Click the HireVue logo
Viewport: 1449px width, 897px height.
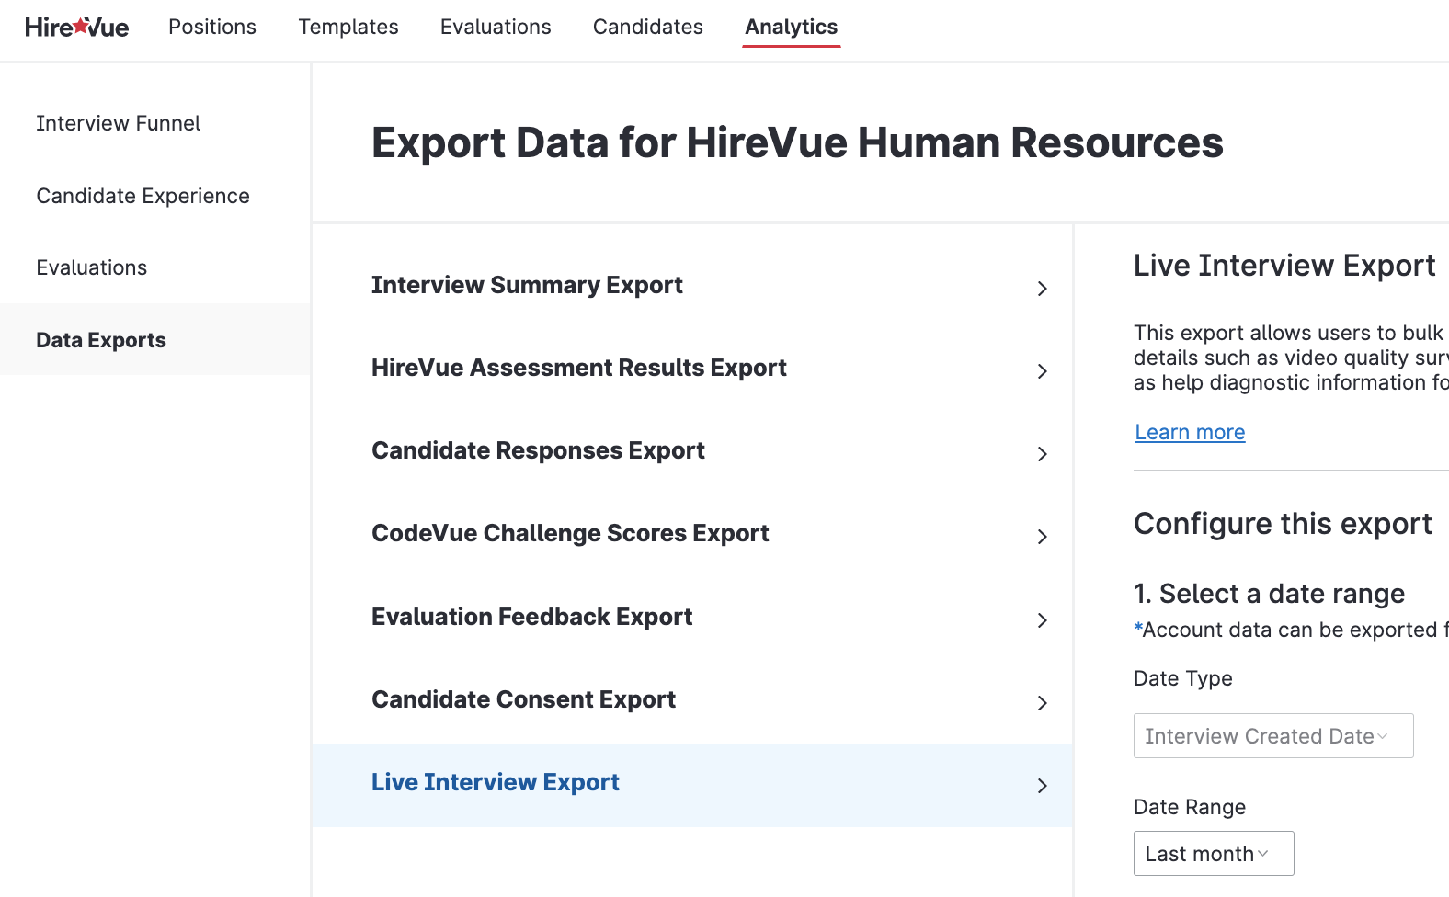coord(76,28)
